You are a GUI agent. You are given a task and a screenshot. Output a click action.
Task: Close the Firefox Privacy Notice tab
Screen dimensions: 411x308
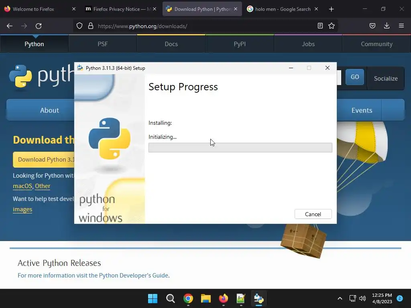pos(155,9)
